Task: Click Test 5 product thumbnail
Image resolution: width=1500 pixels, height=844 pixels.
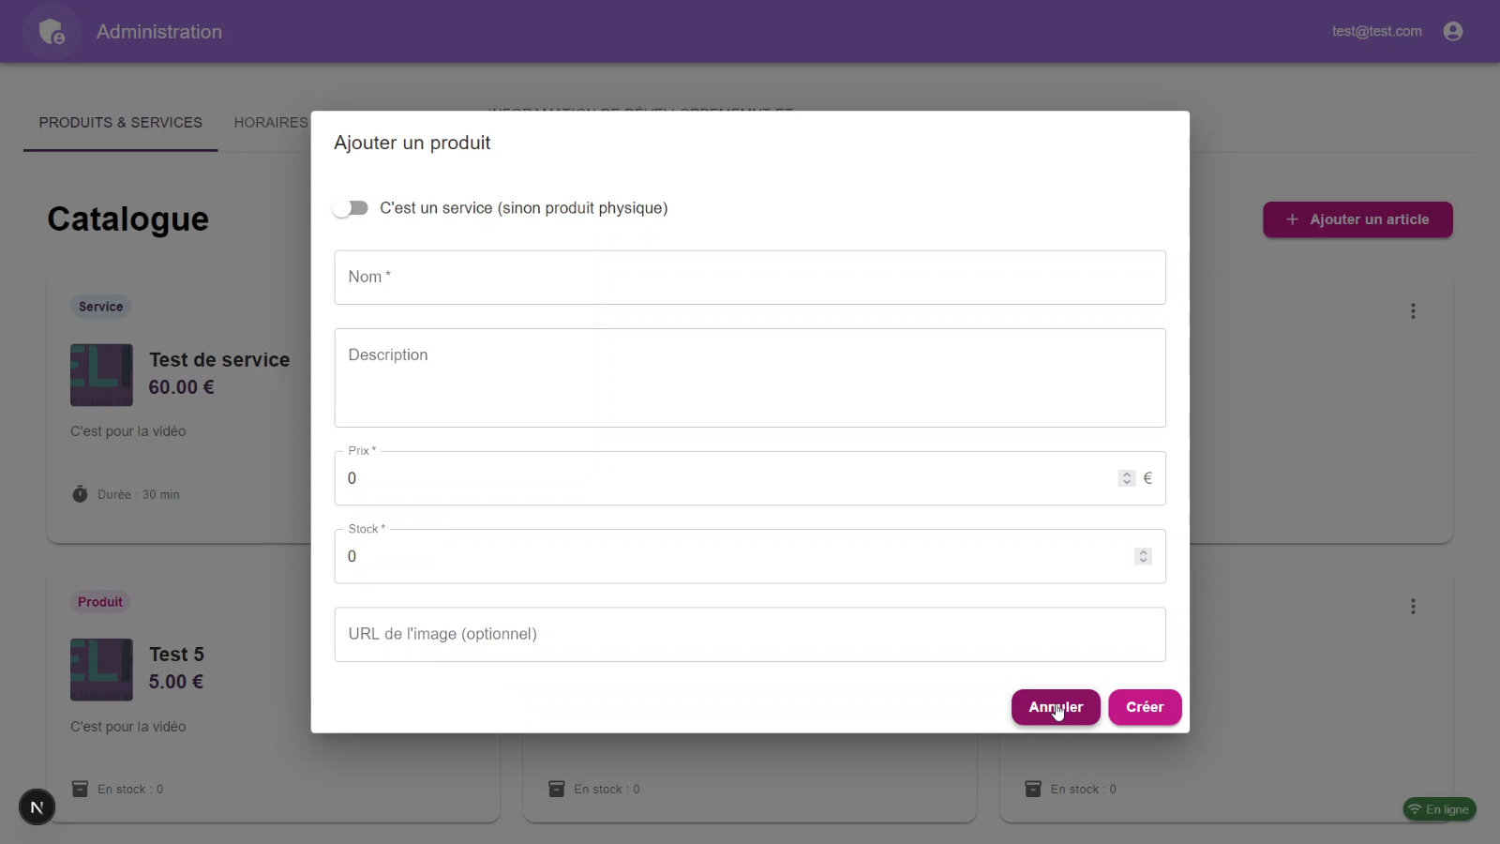Action: pos(101,670)
